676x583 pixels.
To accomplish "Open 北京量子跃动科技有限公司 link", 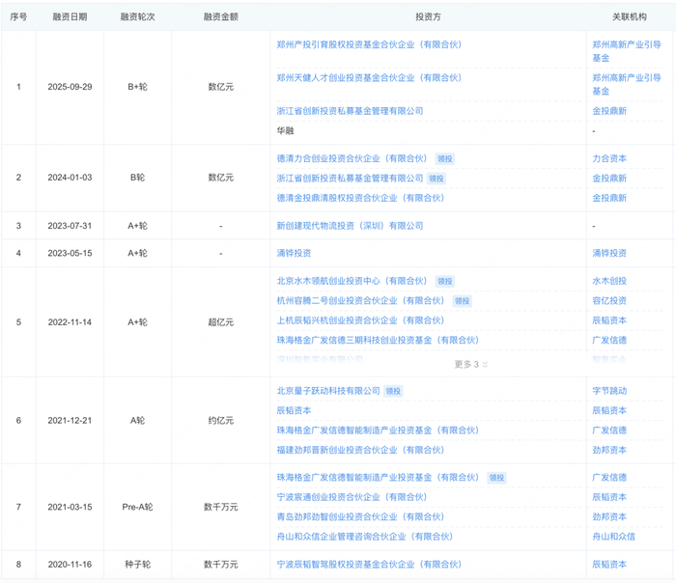I will [328, 391].
